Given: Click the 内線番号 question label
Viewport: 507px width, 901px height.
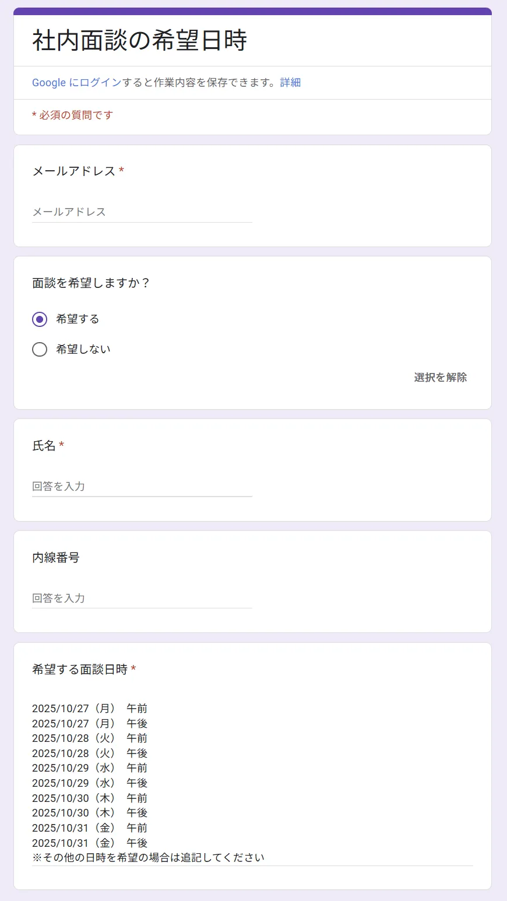Looking at the screenshot, I should tap(56, 558).
